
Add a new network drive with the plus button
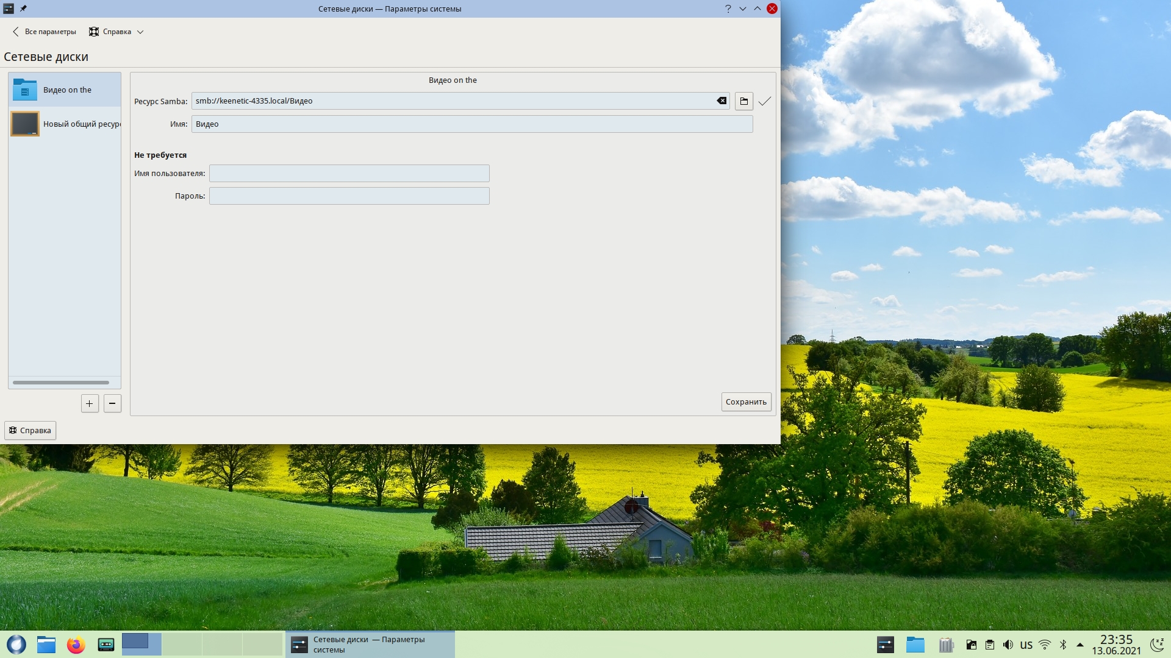point(90,403)
